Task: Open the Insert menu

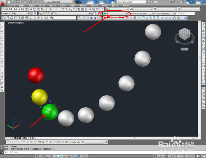Action: (42, 6)
